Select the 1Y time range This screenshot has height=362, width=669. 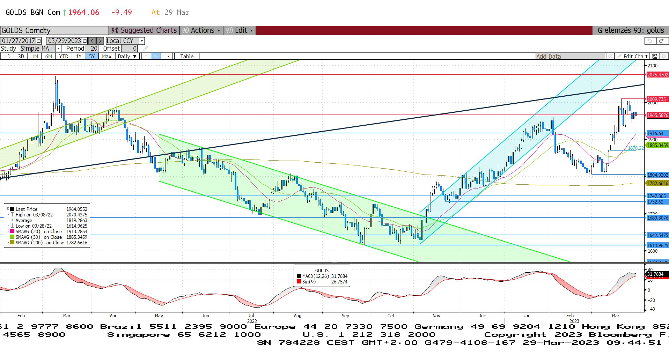pyautogui.click(x=79, y=56)
